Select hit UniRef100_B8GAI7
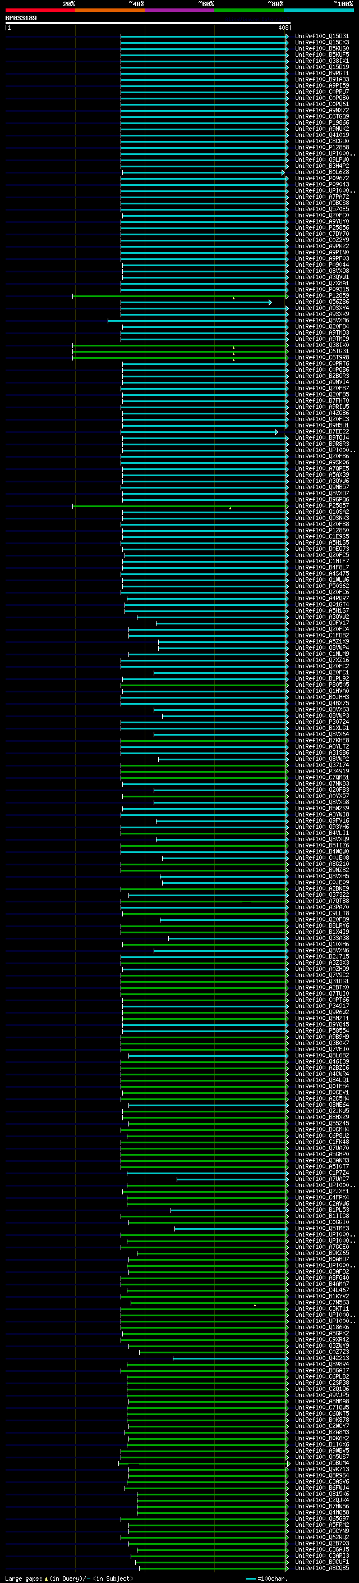 321,1370
